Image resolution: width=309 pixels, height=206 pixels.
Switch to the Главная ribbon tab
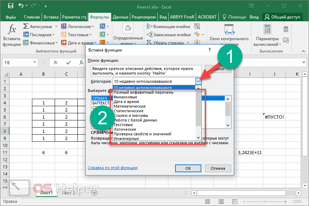(x=32, y=17)
